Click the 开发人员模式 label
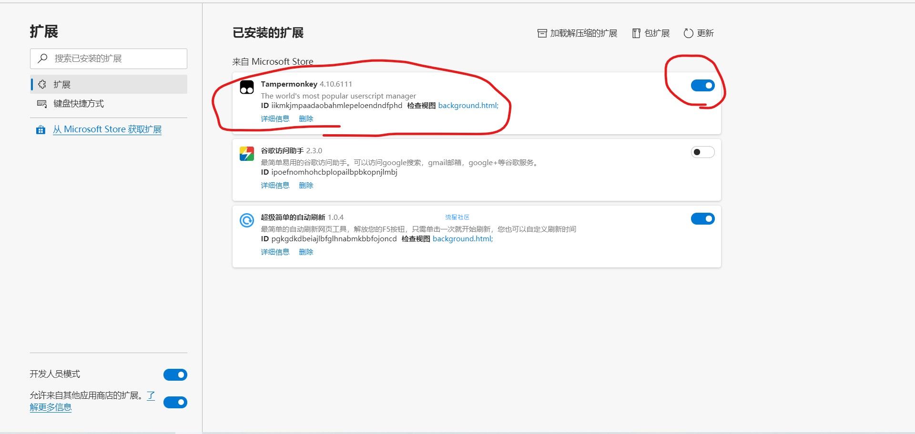 click(55, 374)
